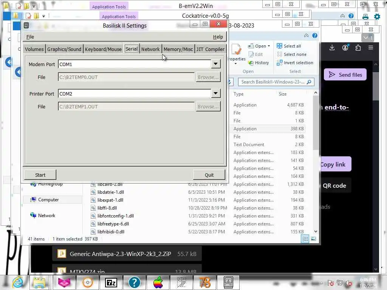
Task: Select the libffi-8.dll file
Action: pos(107,208)
